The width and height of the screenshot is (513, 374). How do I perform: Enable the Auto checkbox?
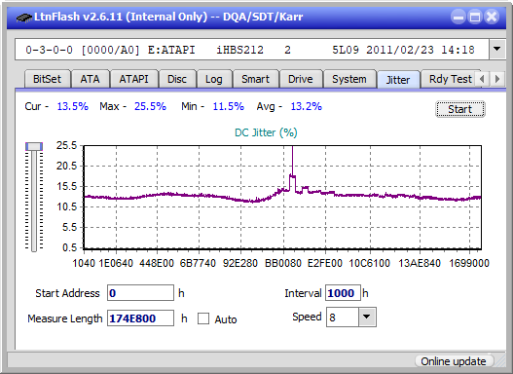[203, 318]
